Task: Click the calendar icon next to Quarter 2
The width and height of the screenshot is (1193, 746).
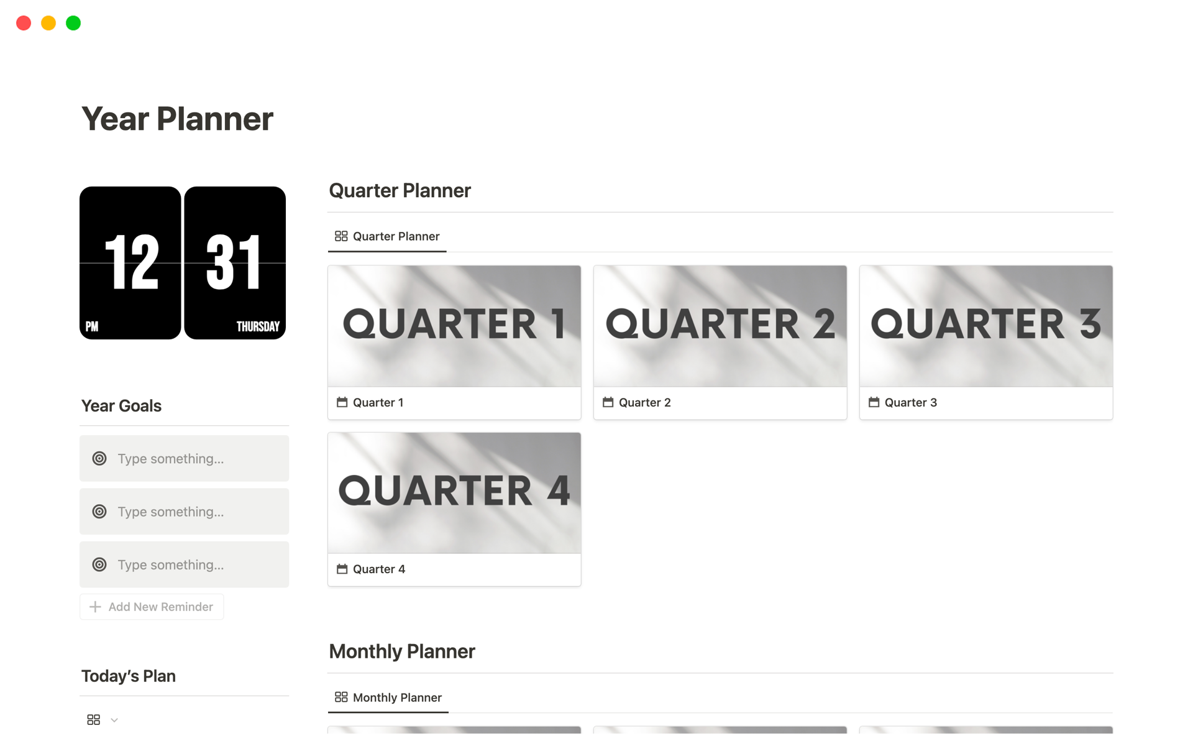Action: pyautogui.click(x=608, y=402)
